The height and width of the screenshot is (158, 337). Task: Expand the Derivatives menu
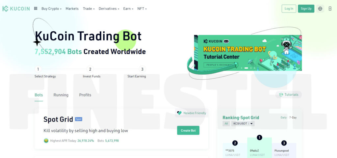click(x=109, y=9)
